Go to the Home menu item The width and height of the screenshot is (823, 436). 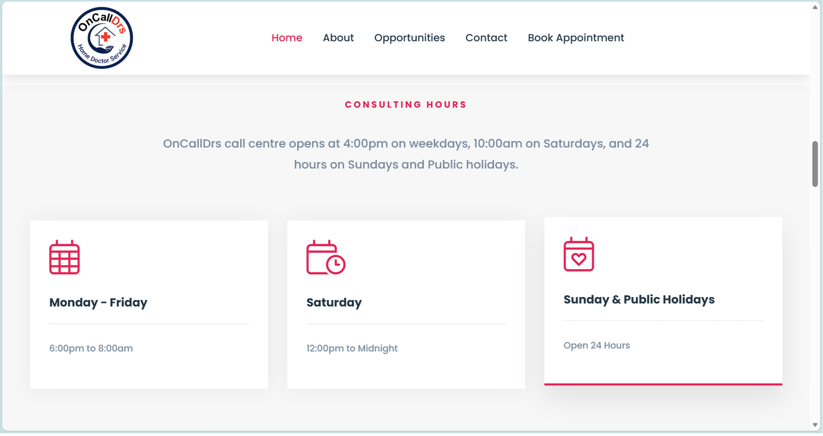click(x=287, y=38)
